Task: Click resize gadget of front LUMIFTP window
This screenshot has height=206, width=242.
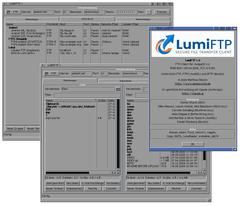Action: 209,200
